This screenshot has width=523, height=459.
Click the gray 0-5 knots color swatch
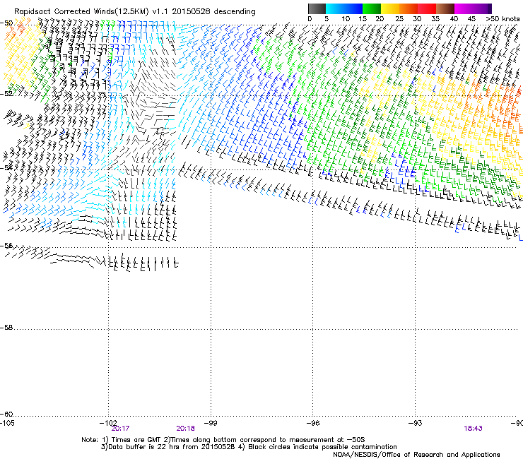pos(317,8)
